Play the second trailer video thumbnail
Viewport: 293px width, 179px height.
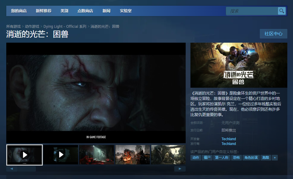click(61, 155)
